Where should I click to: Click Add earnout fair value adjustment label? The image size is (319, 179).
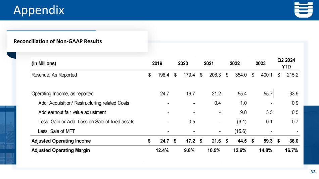click(x=72, y=112)
